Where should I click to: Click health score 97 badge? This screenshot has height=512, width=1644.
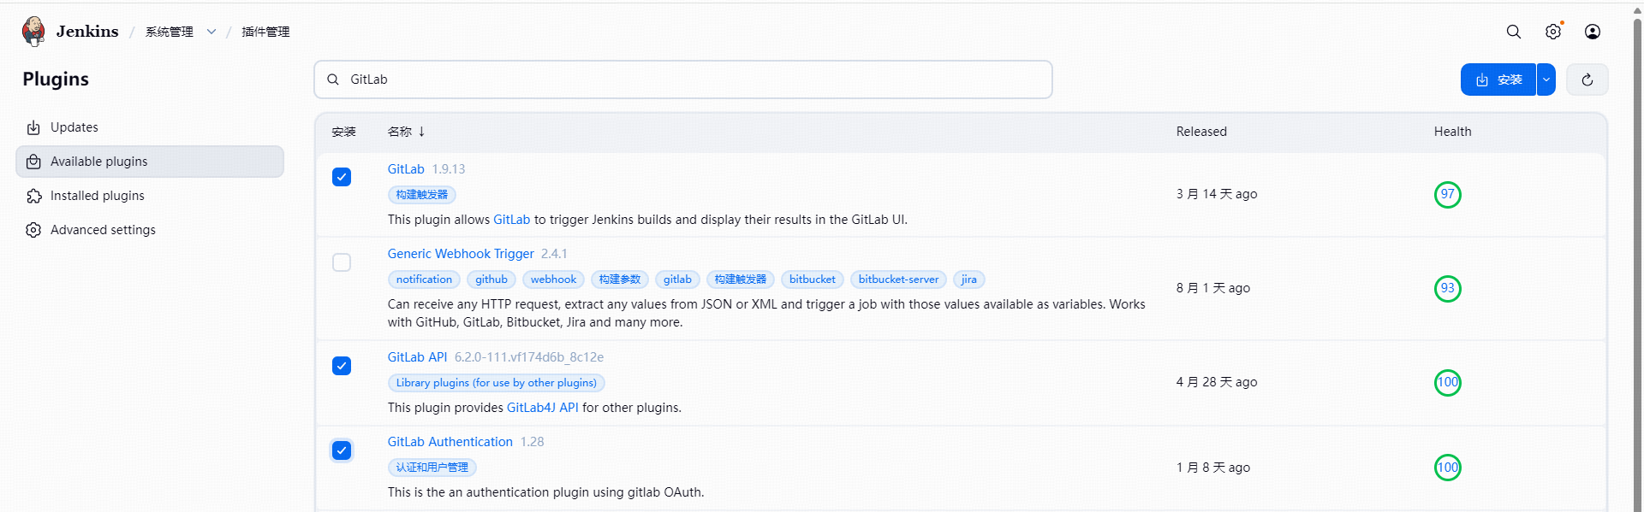1448,195
